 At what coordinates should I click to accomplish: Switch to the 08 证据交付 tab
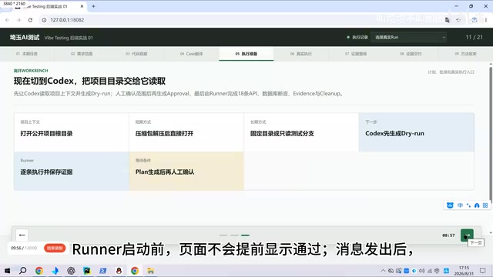pyautogui.click(x=411, y=54)
